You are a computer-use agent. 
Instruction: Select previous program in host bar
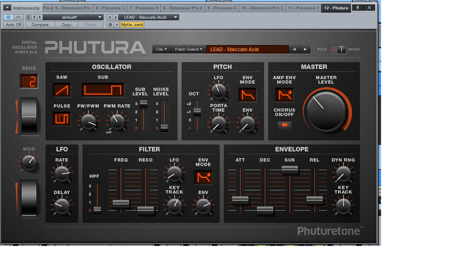point(110,17)
